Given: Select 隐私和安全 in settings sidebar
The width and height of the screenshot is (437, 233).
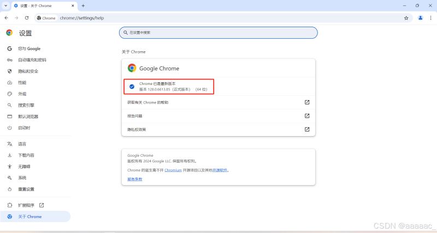Looking at the screenshot, I should pos(28,71).
